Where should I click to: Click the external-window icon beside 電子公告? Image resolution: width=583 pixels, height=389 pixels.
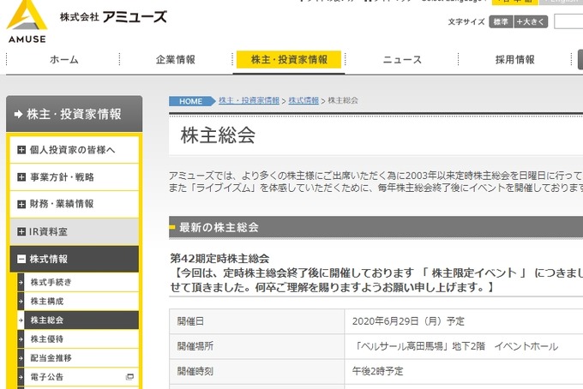pyautogui.click(x=129, y=377)
